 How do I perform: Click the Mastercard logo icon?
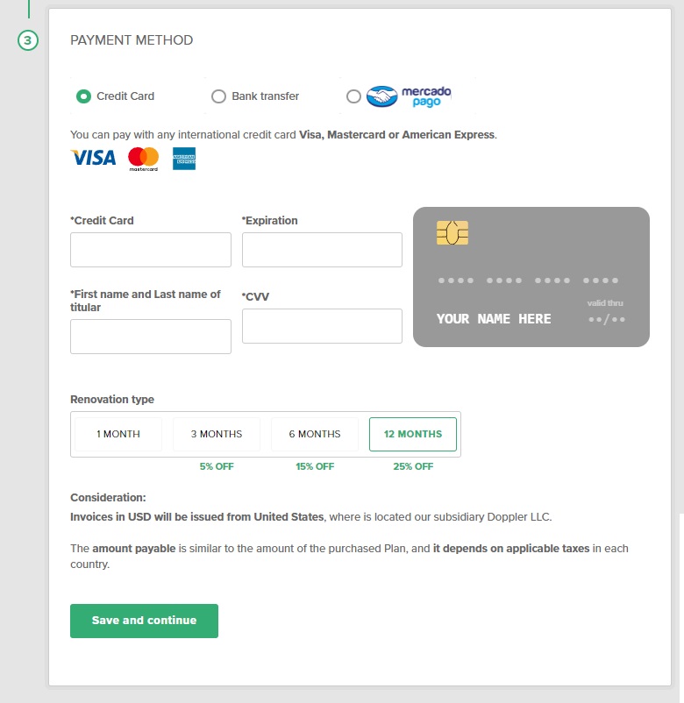[144, 159]
